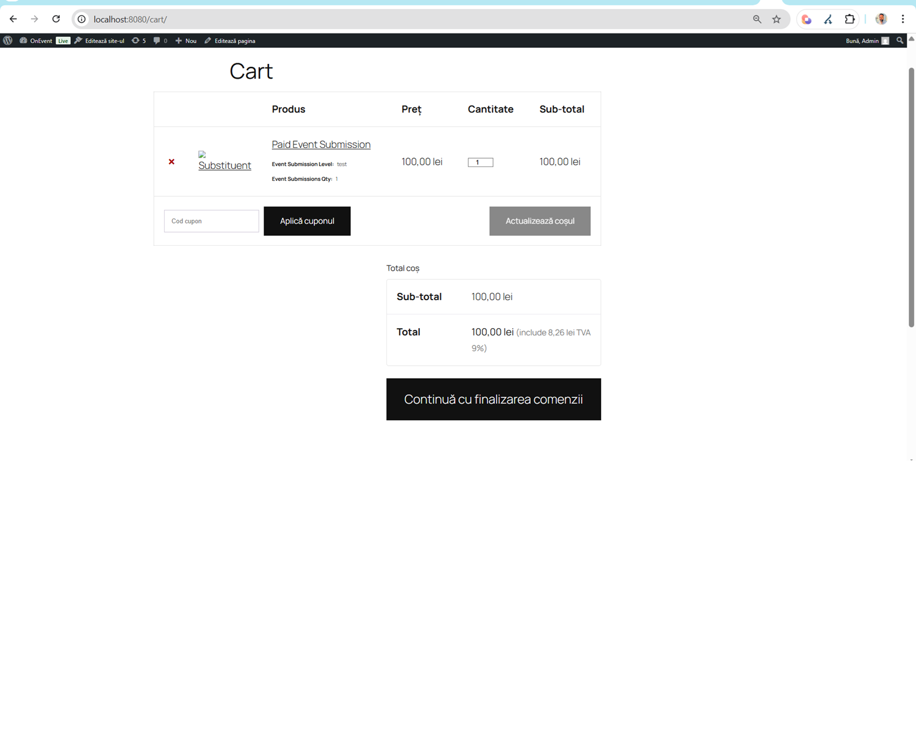The image size is (916, 750).
Task: Click the WordPress updates icon
Action: (138, 41)
